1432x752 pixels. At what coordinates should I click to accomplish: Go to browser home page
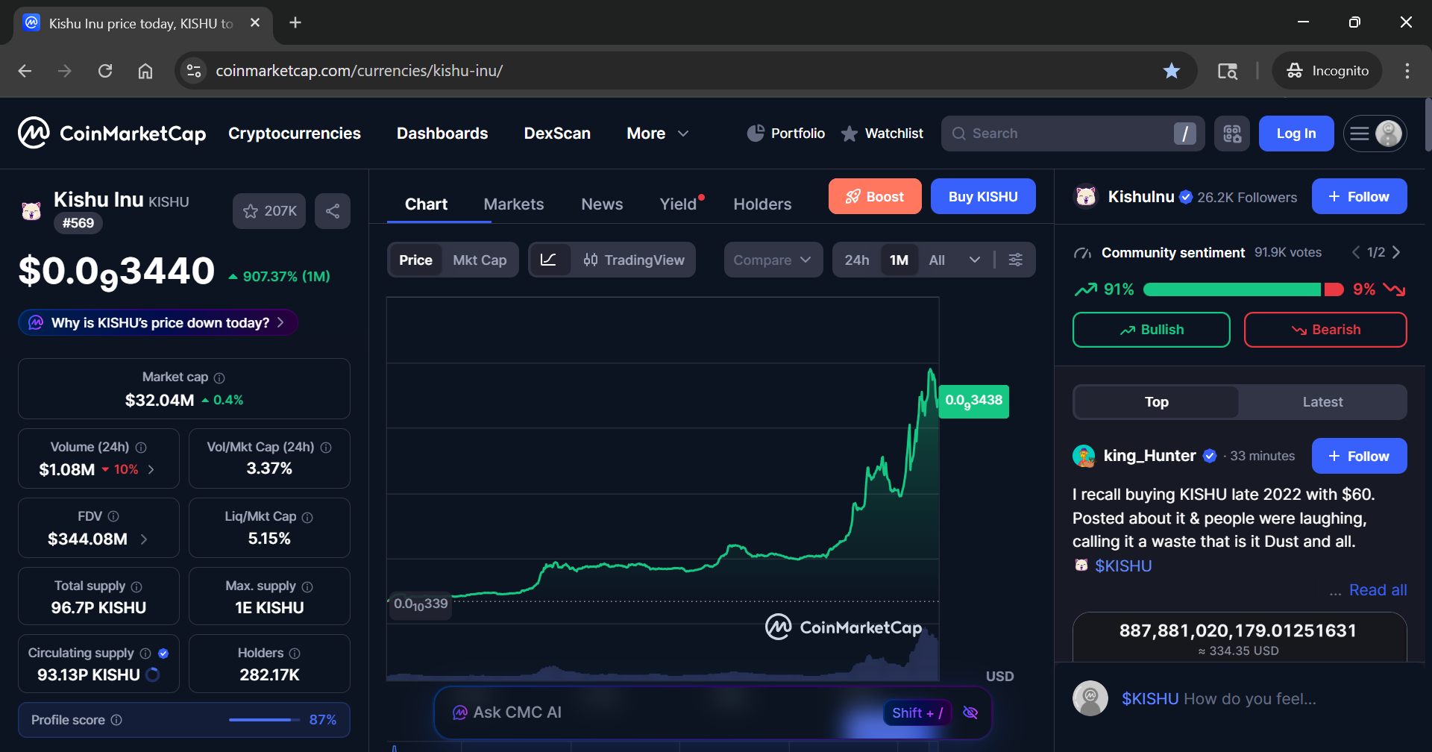[145, 71]
